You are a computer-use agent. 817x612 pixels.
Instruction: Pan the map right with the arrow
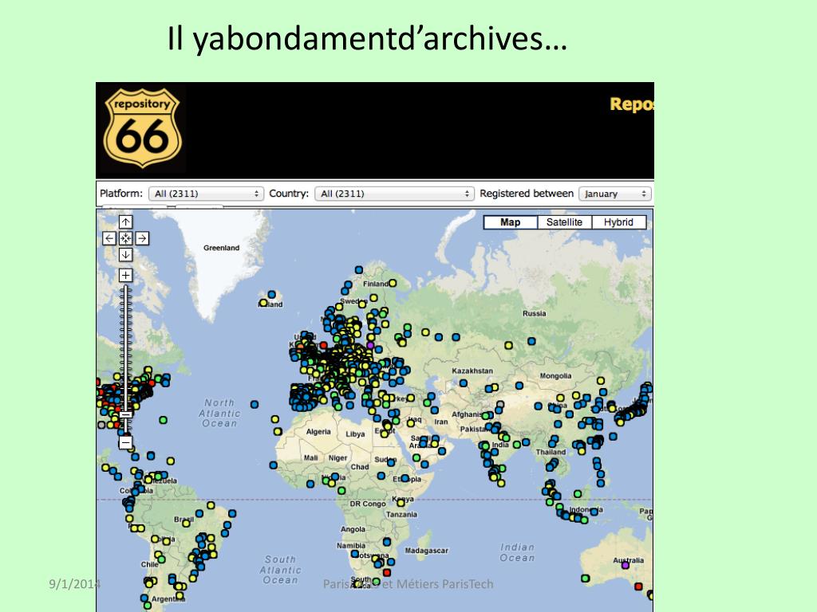(x=142, y=238)
